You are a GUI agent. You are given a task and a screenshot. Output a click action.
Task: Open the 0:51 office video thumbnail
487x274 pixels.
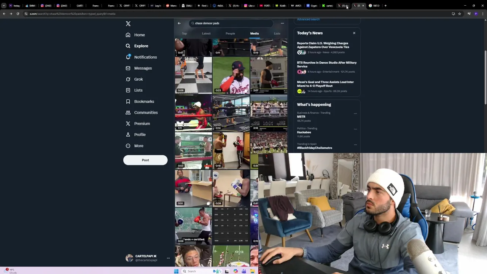(193, 188)
